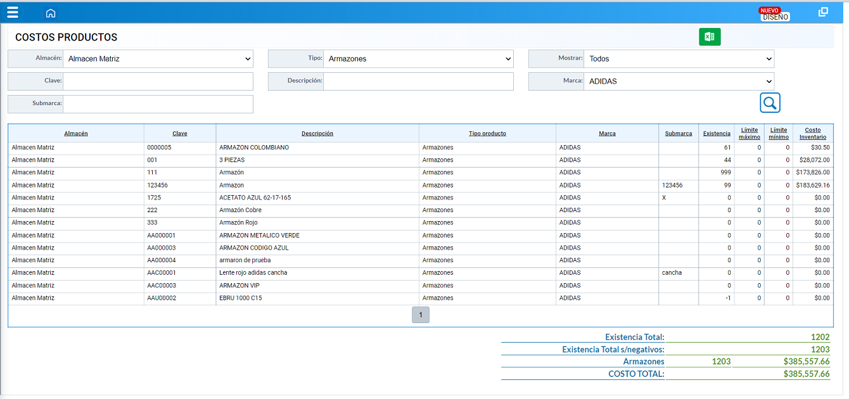849x399 pixels.
Task: Sort by Submarca column header
Action: coord(679,134)
